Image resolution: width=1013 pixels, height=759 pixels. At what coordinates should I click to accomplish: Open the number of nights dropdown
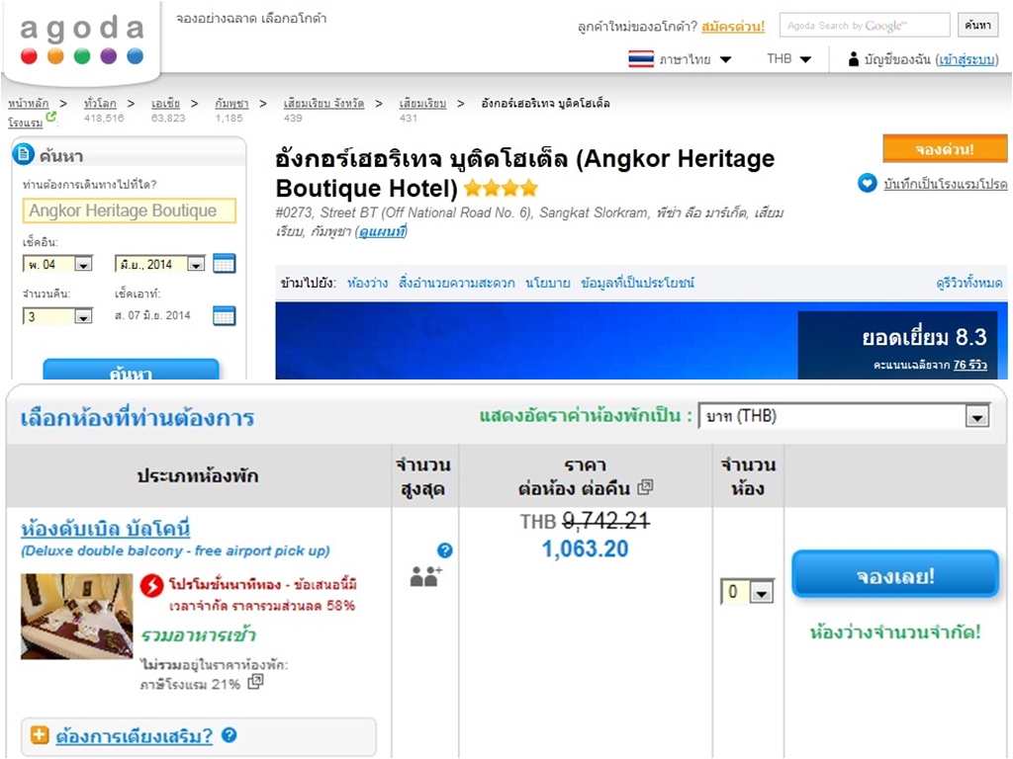click(x=58, y=316)
